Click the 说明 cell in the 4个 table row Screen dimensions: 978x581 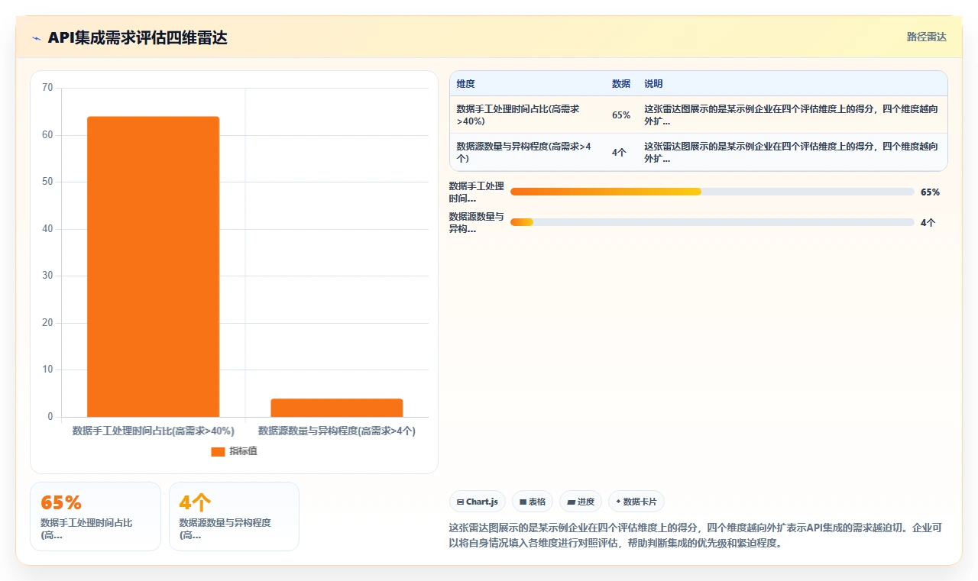[x=792, y=152]
